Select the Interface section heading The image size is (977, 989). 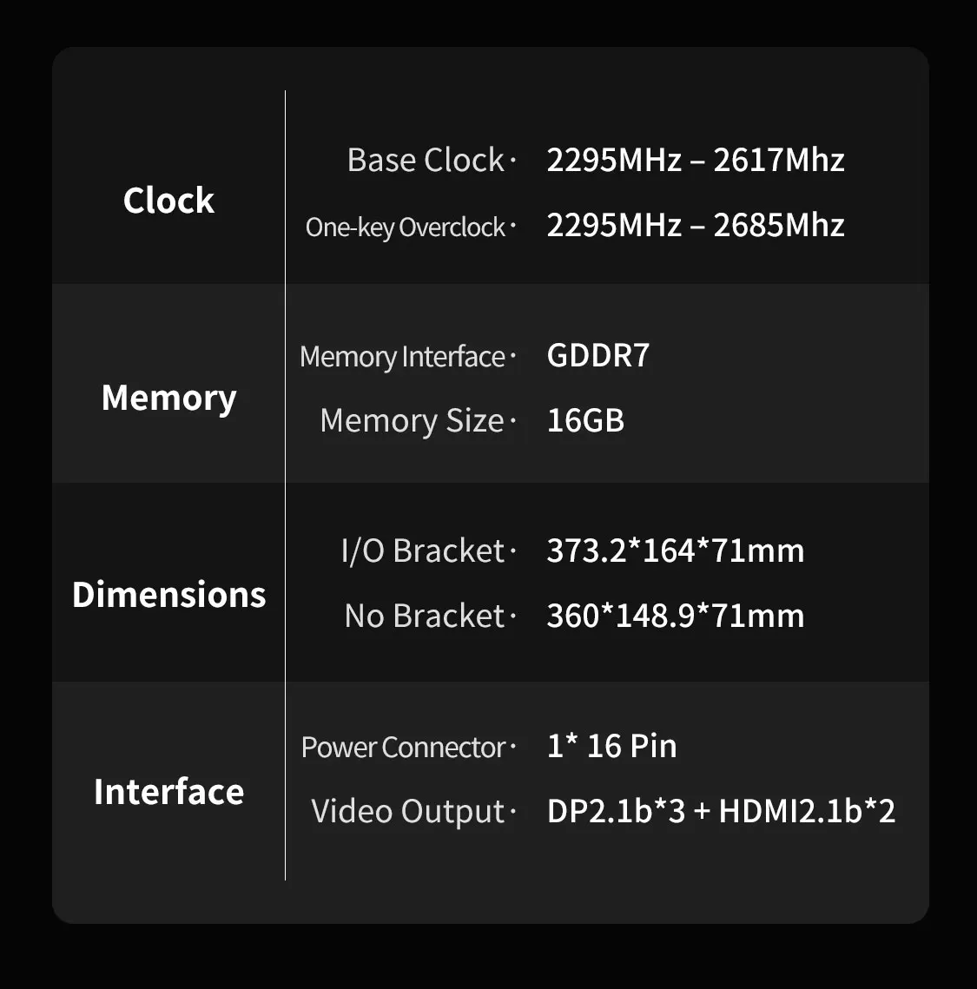(168, 792)
